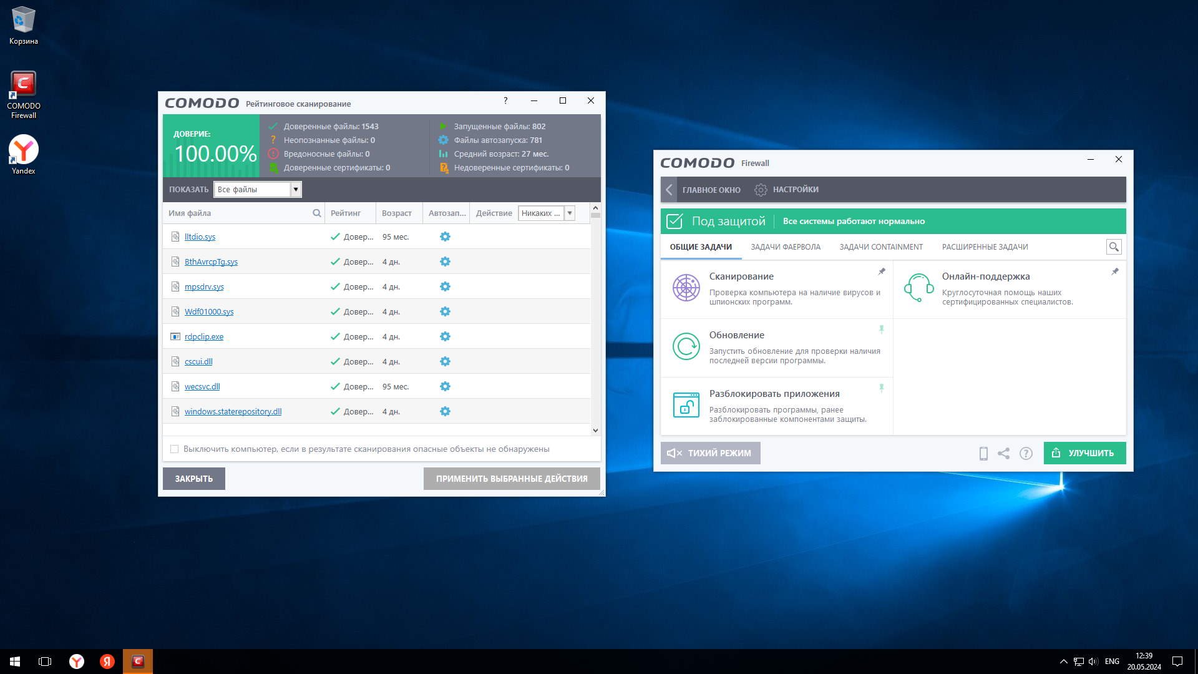Click scroll-down arrow of file list

(595, 431)
